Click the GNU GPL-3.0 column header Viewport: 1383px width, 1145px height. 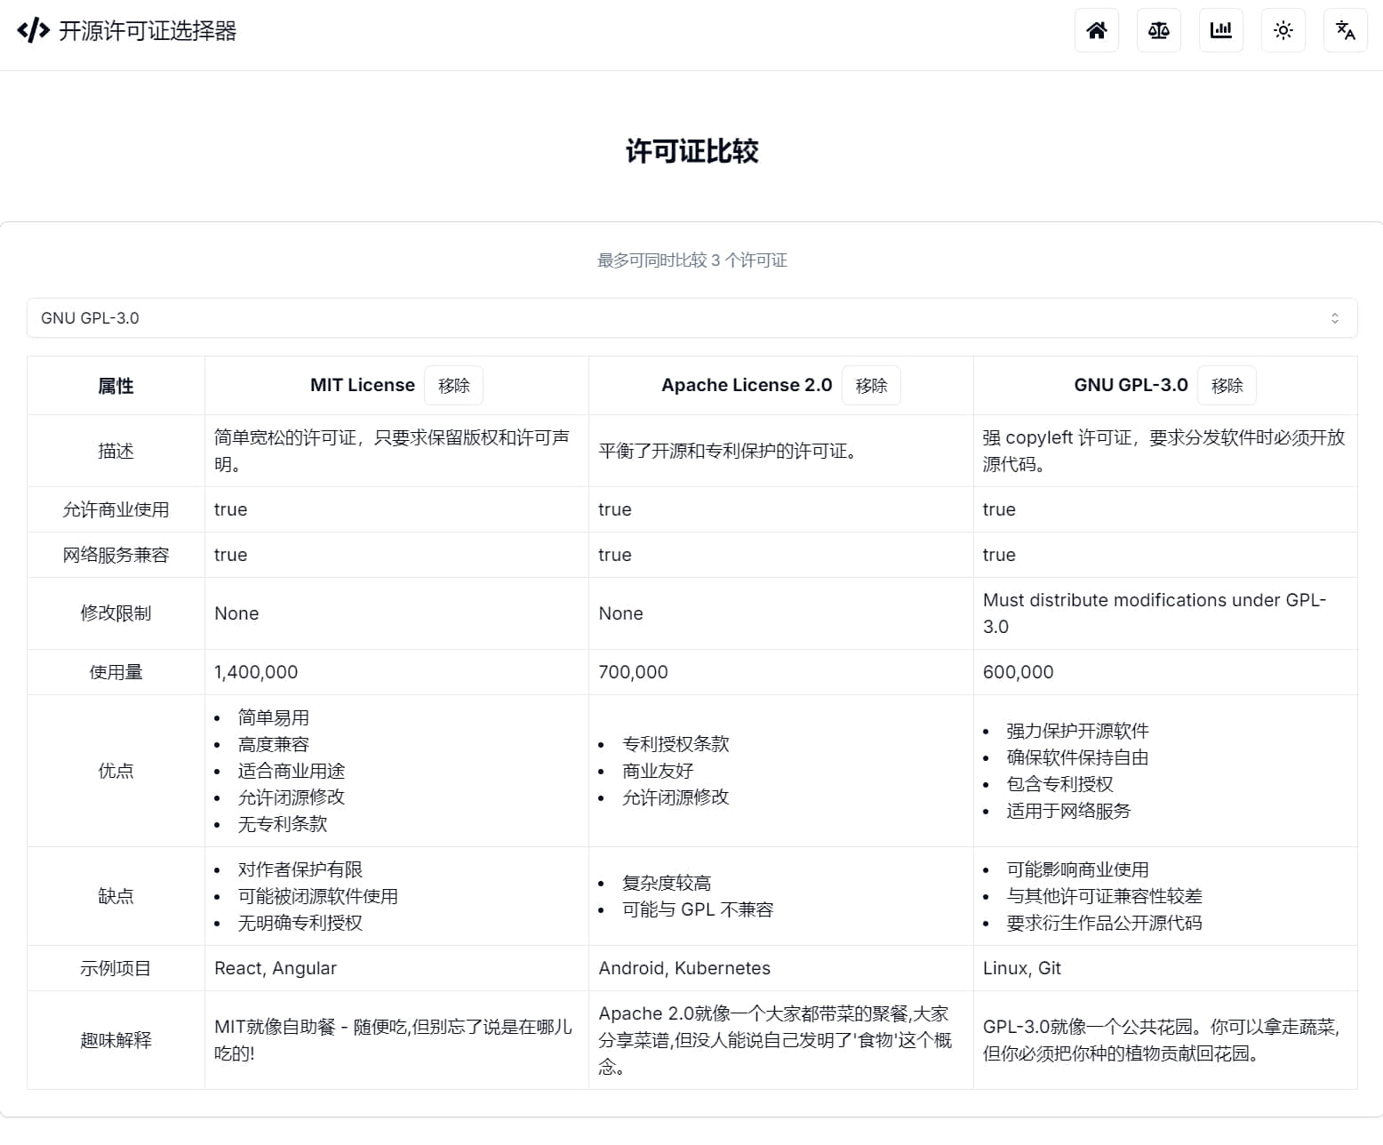[x=1130, y=385]
